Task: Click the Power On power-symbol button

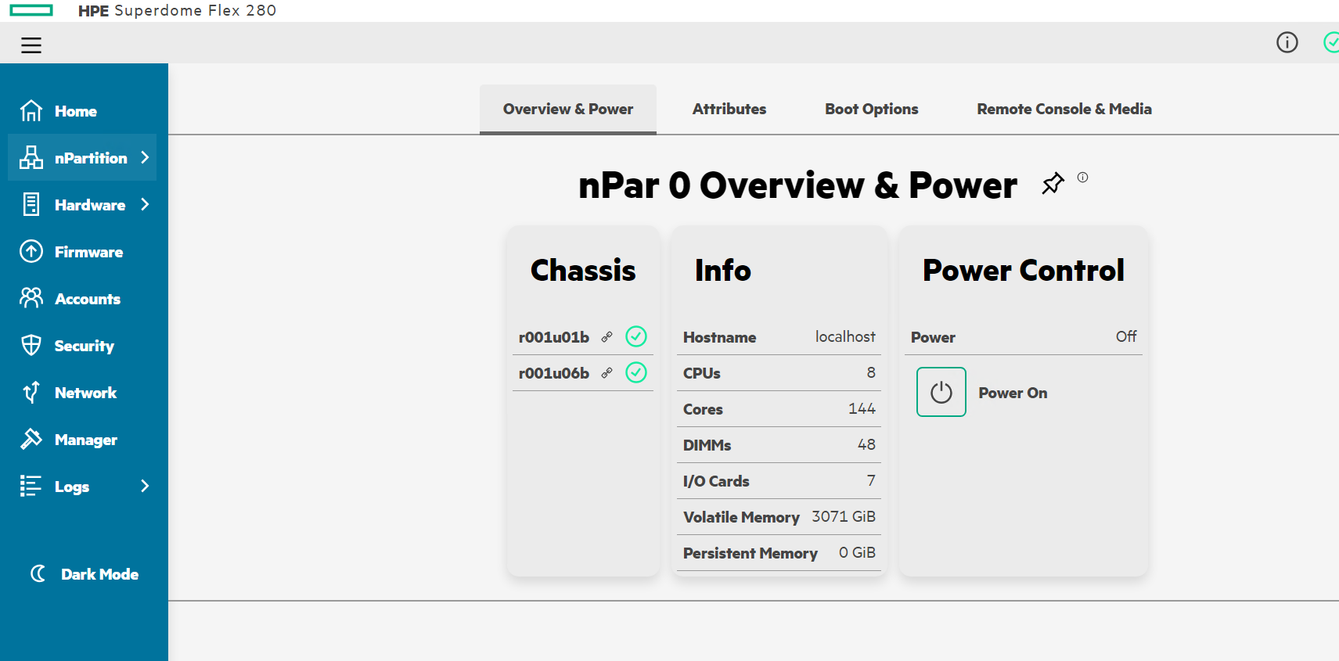Action: pos(941,392)
